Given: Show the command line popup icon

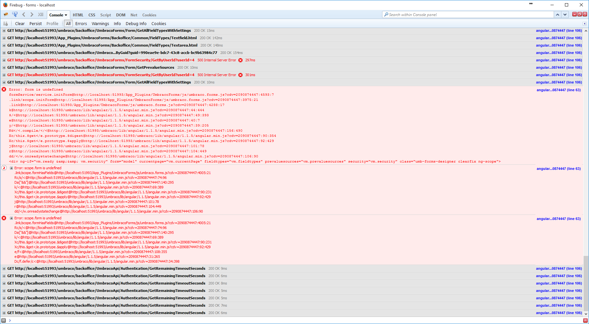Looking at the screenshot, I should pyautogui.click(x=41, y=14).
